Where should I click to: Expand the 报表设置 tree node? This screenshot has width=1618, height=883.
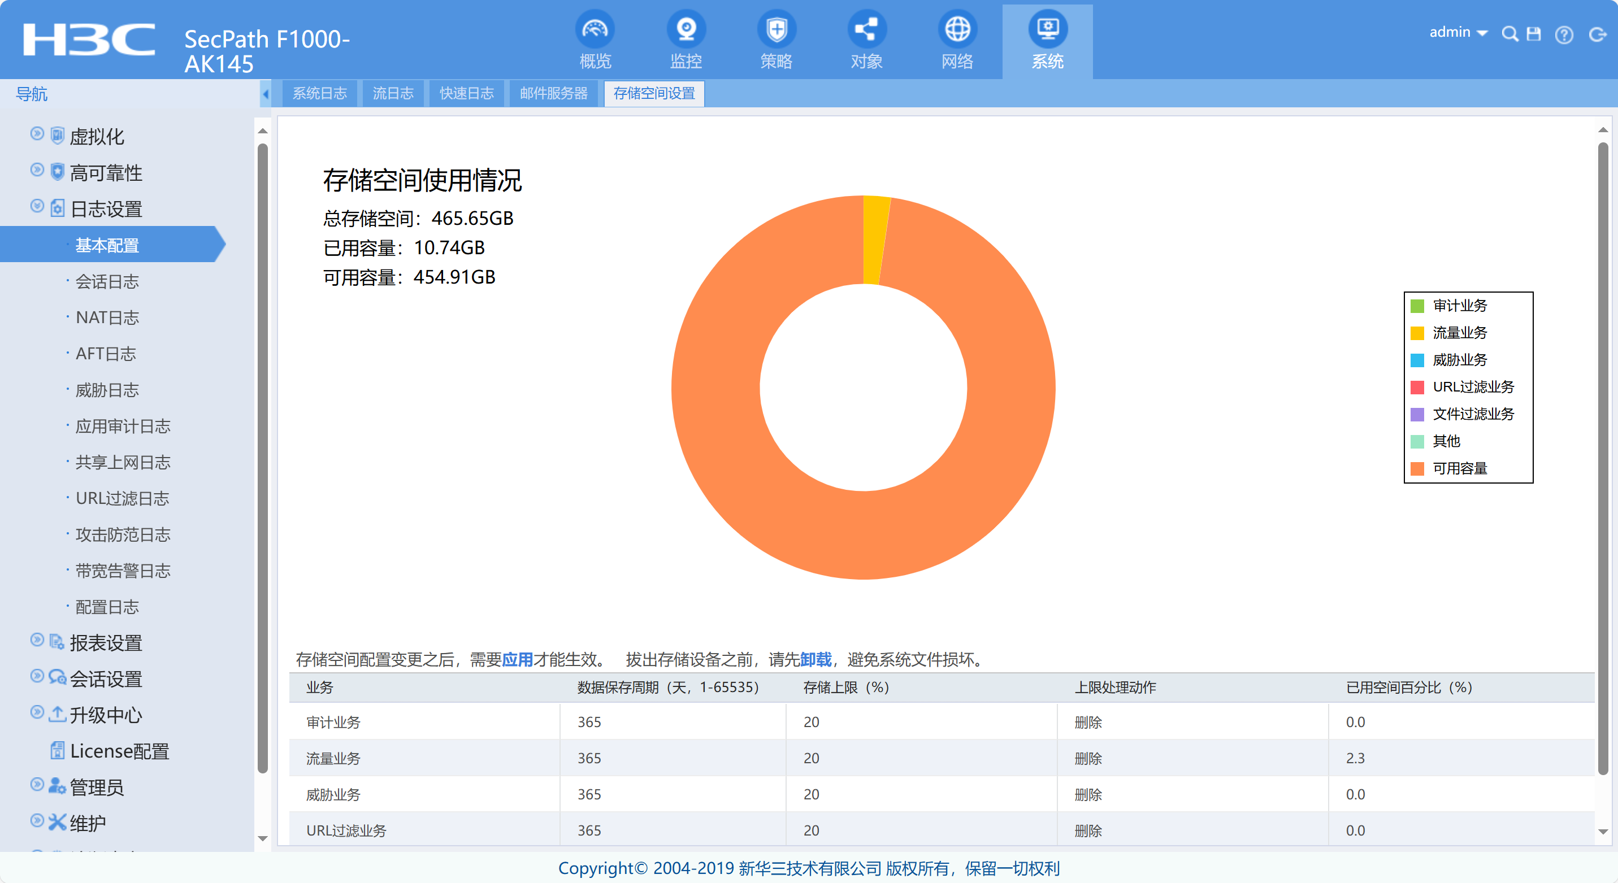(x=37, y=640)
